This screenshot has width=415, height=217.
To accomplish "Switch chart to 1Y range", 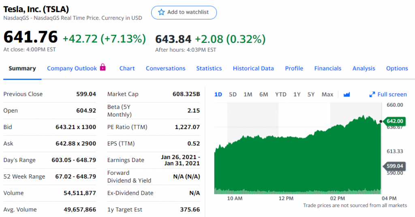I will (x=297, y=94).
